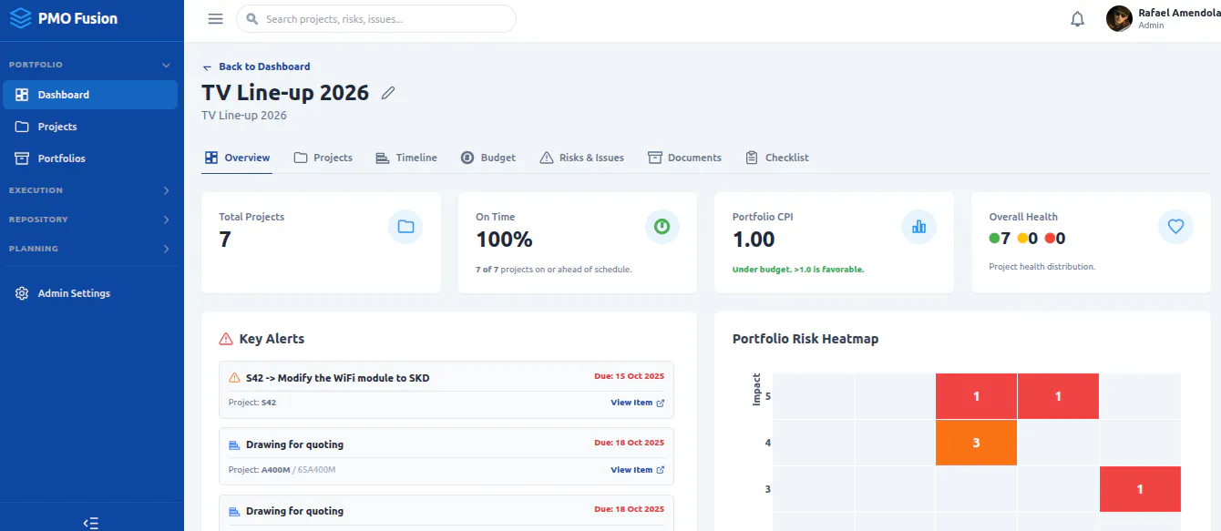Image resolution: width=1221 pixels, height=531 pixels.
Task: Click the Total Projects folder icon
Action: pyautogui.click(x=405, y=227)
